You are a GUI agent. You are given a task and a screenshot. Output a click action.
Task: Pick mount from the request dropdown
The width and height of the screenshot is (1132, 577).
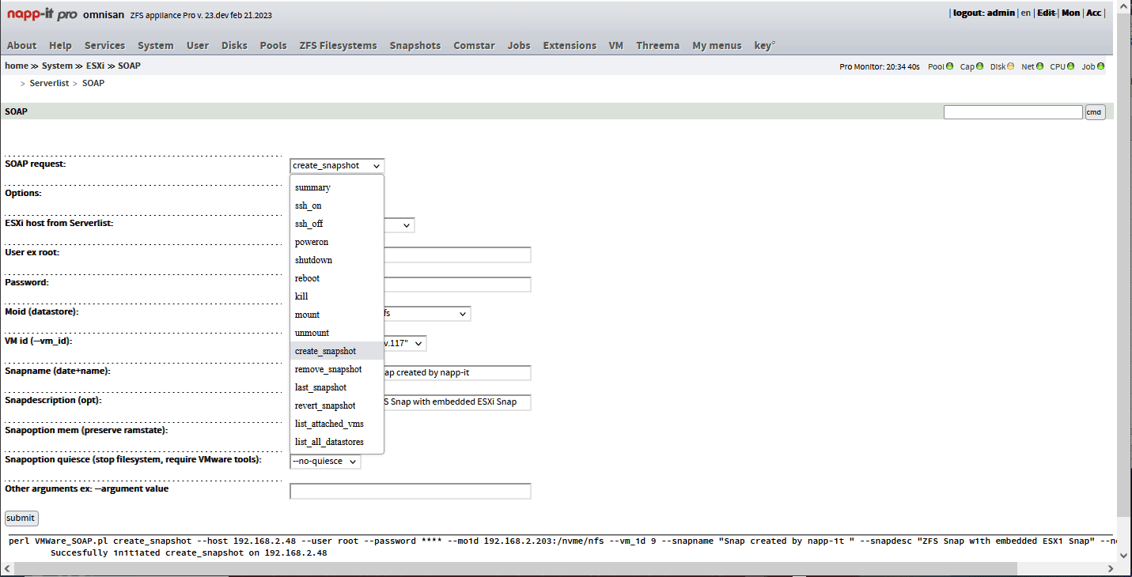tap(337, 315)
